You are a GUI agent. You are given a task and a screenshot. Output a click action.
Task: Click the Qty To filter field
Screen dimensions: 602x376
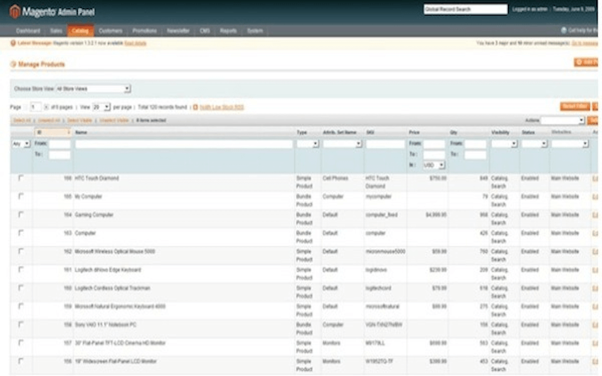point(475,155)
